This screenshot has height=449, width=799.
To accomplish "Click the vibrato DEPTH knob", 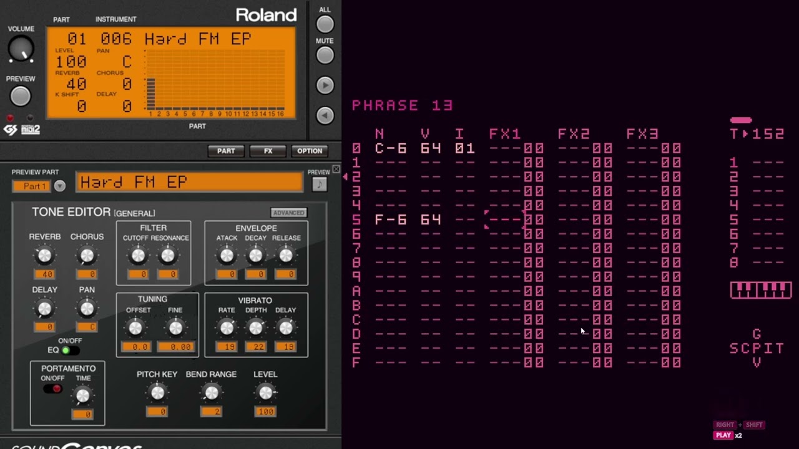I will [x=256, y=327].
